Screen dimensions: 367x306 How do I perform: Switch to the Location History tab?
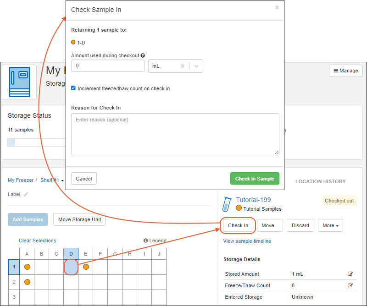tap(320, 181)
